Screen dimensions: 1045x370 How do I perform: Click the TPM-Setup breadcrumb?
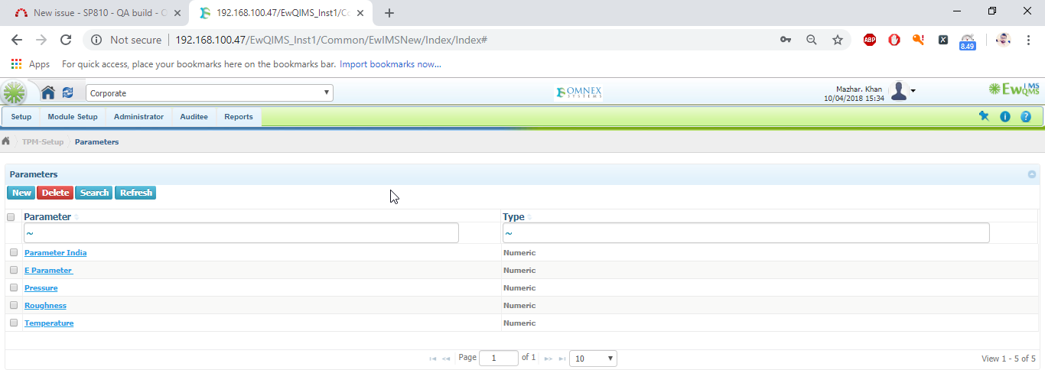[x=43, y=141]
